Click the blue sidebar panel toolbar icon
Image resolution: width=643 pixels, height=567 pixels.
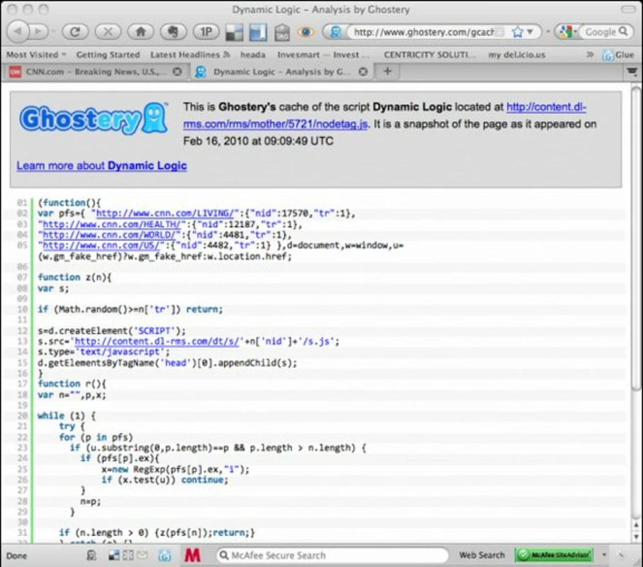(258, 32)
